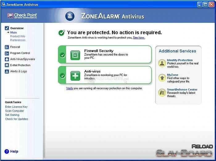Click the Set Gaming quick task

pyautogui.click(x=12, y=115)
